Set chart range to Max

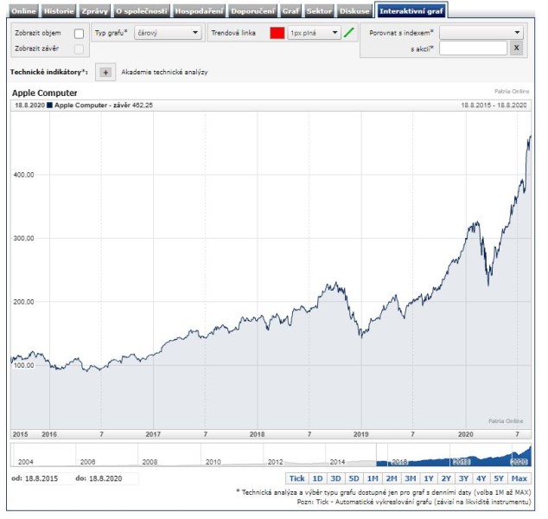click(519, 478)
